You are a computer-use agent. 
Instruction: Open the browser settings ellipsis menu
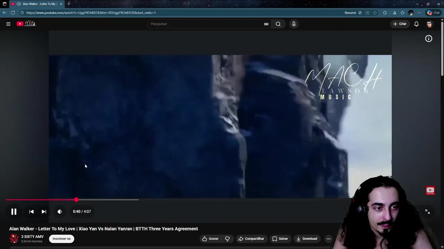[419, 13]
